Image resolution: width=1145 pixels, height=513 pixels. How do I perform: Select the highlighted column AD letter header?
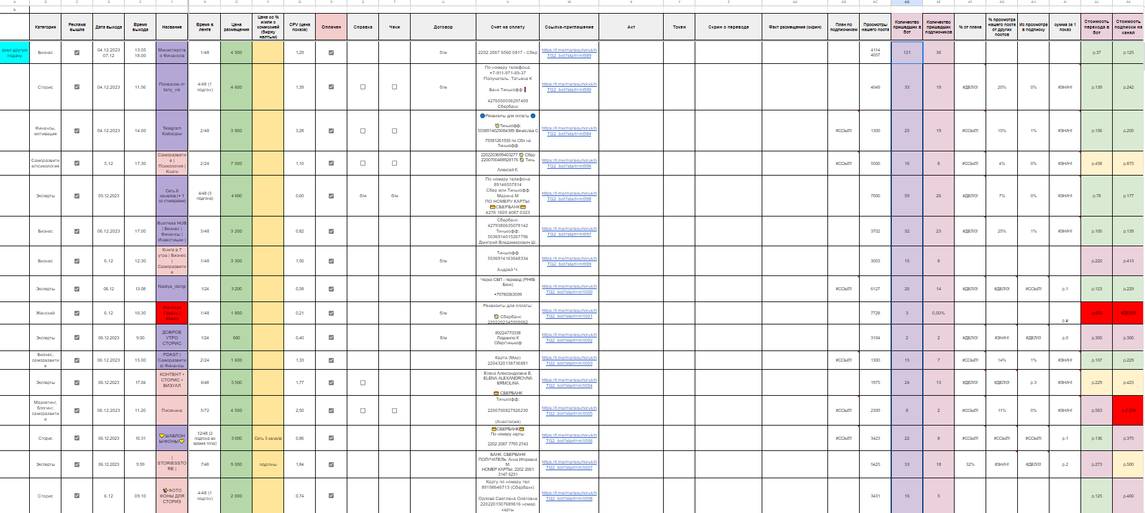907,2
